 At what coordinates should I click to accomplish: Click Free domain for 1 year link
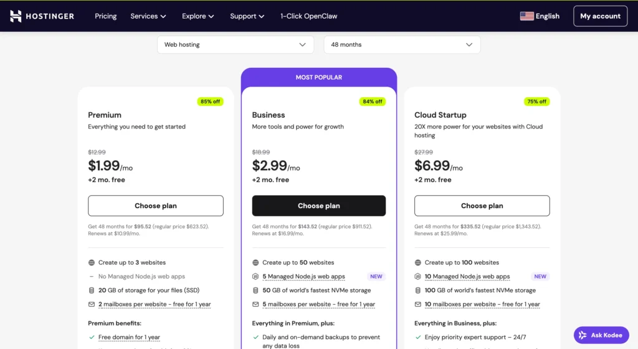pyautogui.click(x=129, y=337)
